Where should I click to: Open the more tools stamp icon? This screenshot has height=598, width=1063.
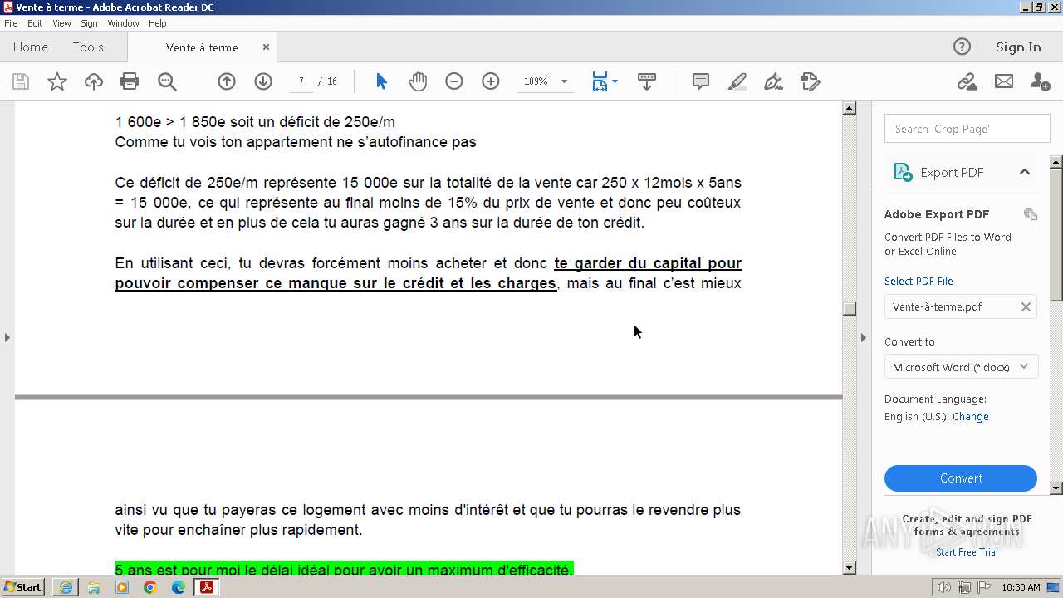coord(811,81)
